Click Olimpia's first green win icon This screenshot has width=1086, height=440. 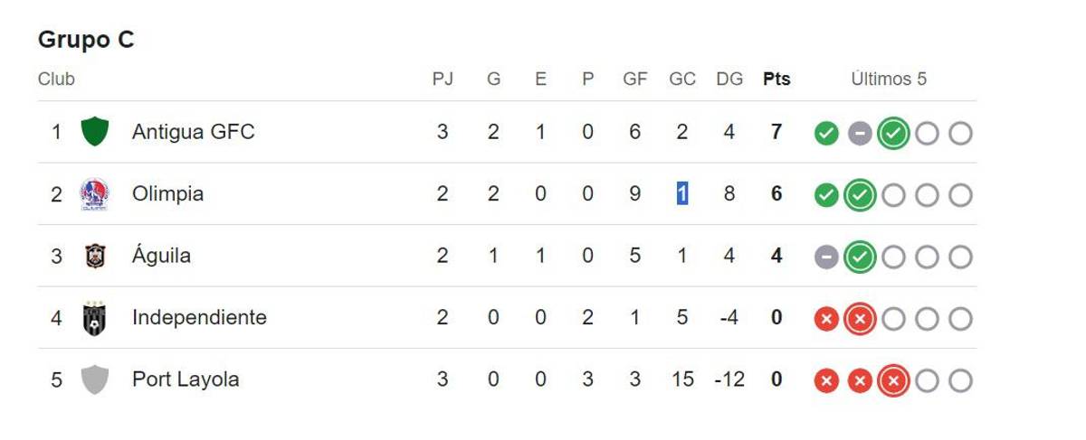coord(825,195)
